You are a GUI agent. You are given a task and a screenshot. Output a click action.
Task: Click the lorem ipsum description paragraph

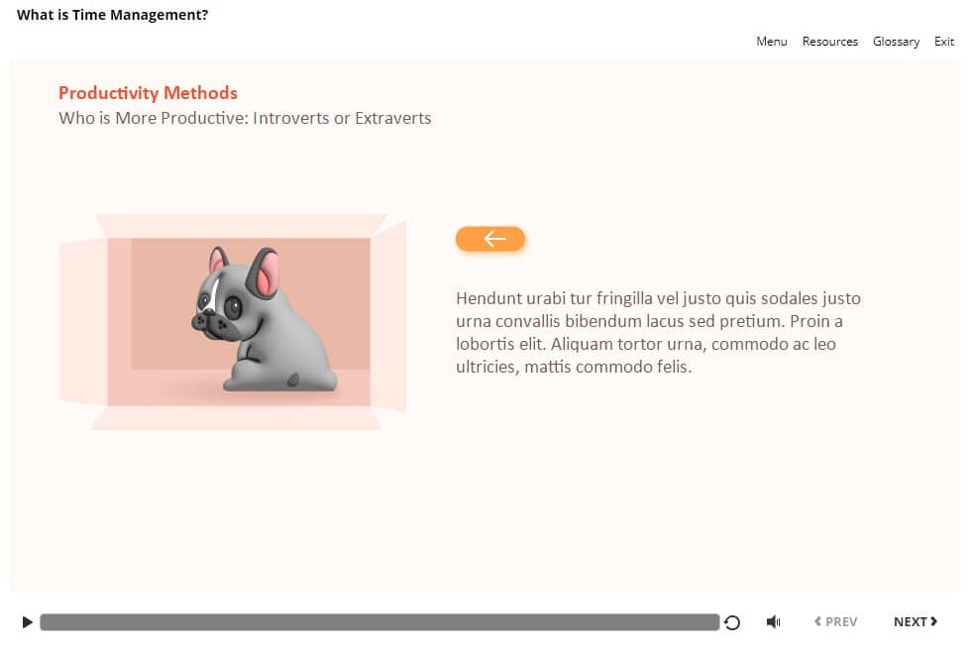(658, 333)
